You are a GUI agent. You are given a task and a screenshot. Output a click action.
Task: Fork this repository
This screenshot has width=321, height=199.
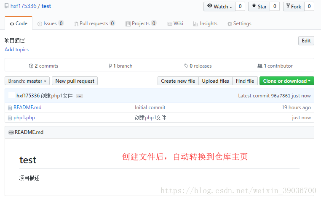(294, 7)
